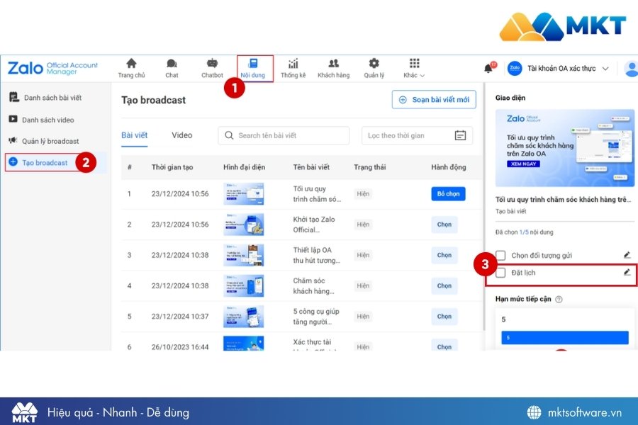638x425 pixels.
Task: Select Danh sách video in sidebar
Action: point(47,120)
